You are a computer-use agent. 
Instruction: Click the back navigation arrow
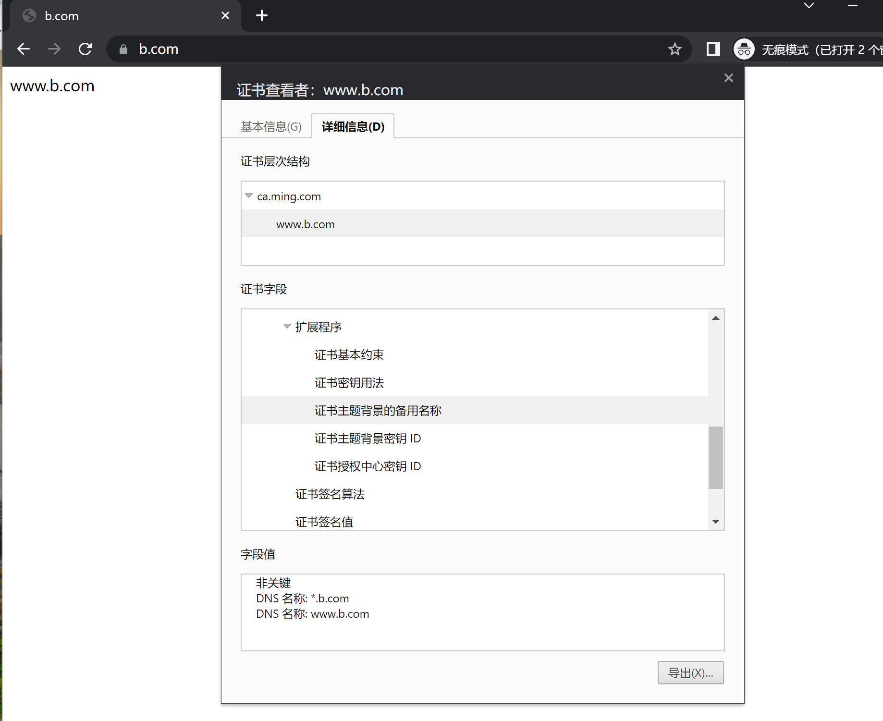click(x=24, y=49)
